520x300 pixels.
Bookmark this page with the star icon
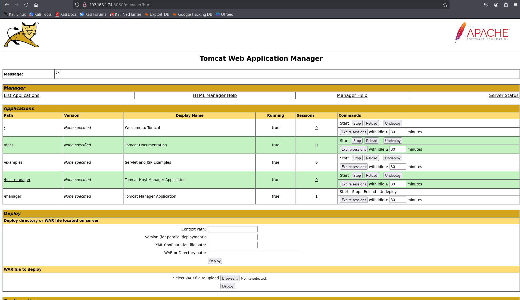point(445,5)
